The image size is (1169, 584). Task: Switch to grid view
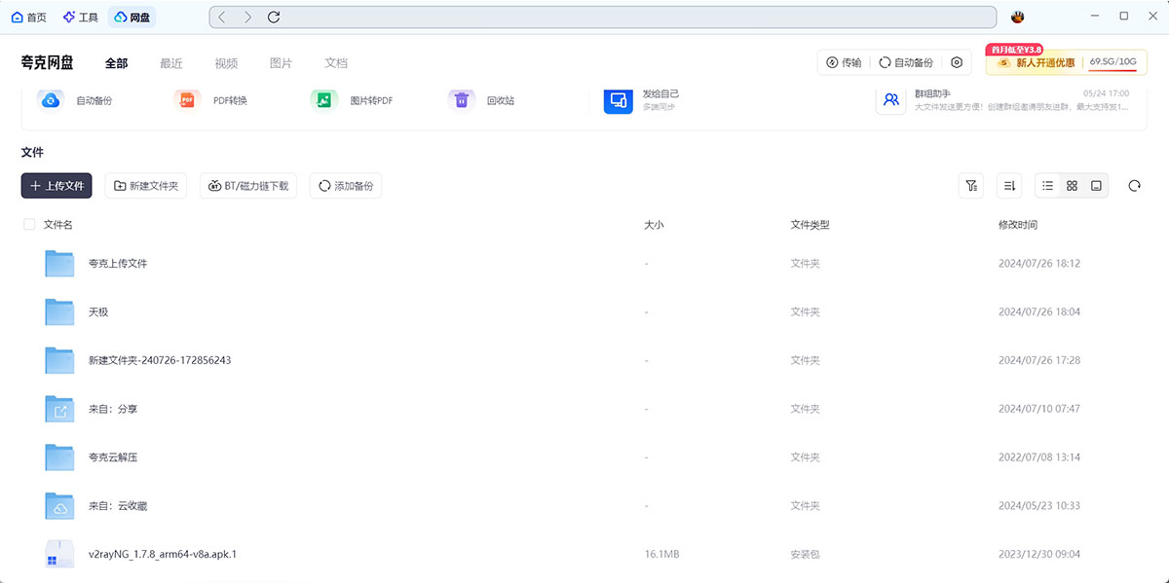1072,186
